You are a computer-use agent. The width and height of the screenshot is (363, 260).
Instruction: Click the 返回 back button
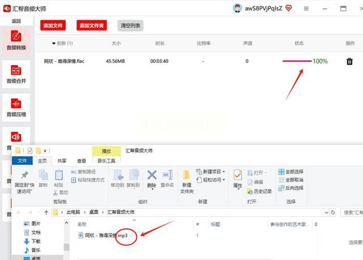click(x=16, y=21)
